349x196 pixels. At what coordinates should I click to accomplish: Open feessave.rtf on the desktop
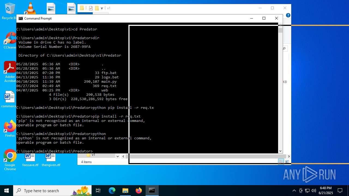click(x=30, y=160)
